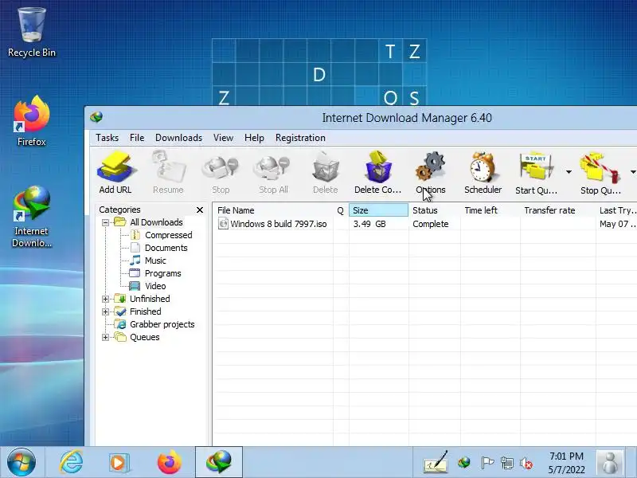Click the user picture tile on the taskbar

[609, 462]
